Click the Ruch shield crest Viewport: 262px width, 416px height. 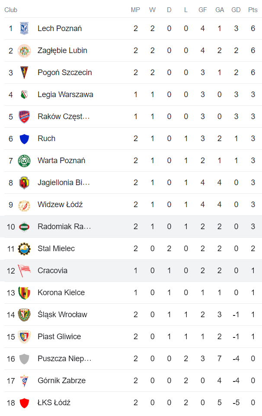pos(25,139)
